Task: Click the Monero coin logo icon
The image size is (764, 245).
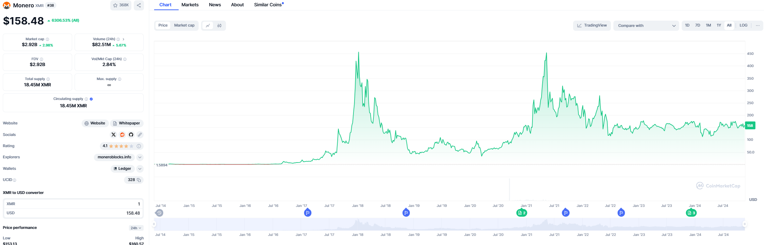Action: point(7,5)
